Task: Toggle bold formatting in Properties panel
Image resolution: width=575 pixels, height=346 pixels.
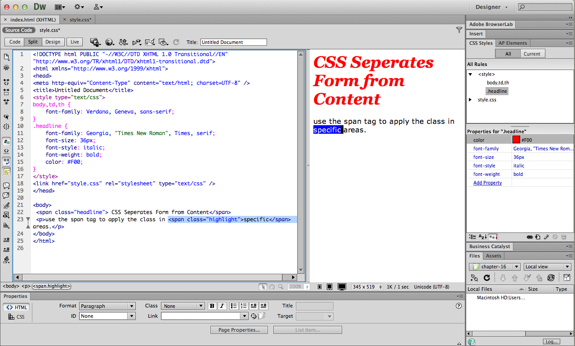Action: click(x=212, y=306)
